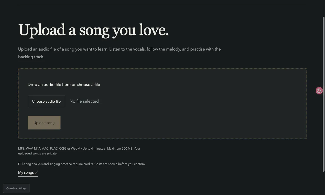Click 'choose a file' in the drop zone prompt

pos(89,85)
